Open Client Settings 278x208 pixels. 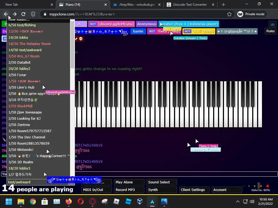[194, 190]
